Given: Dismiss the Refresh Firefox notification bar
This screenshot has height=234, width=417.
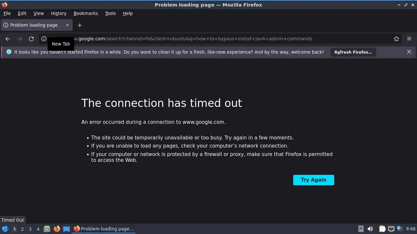Looking at the screenshot, I should coord(409,52).
